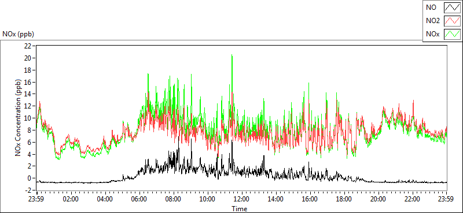Click the 14:00 x-axis tick label
The height and width of the screenshot is (213, 463).
pos(275,199)
